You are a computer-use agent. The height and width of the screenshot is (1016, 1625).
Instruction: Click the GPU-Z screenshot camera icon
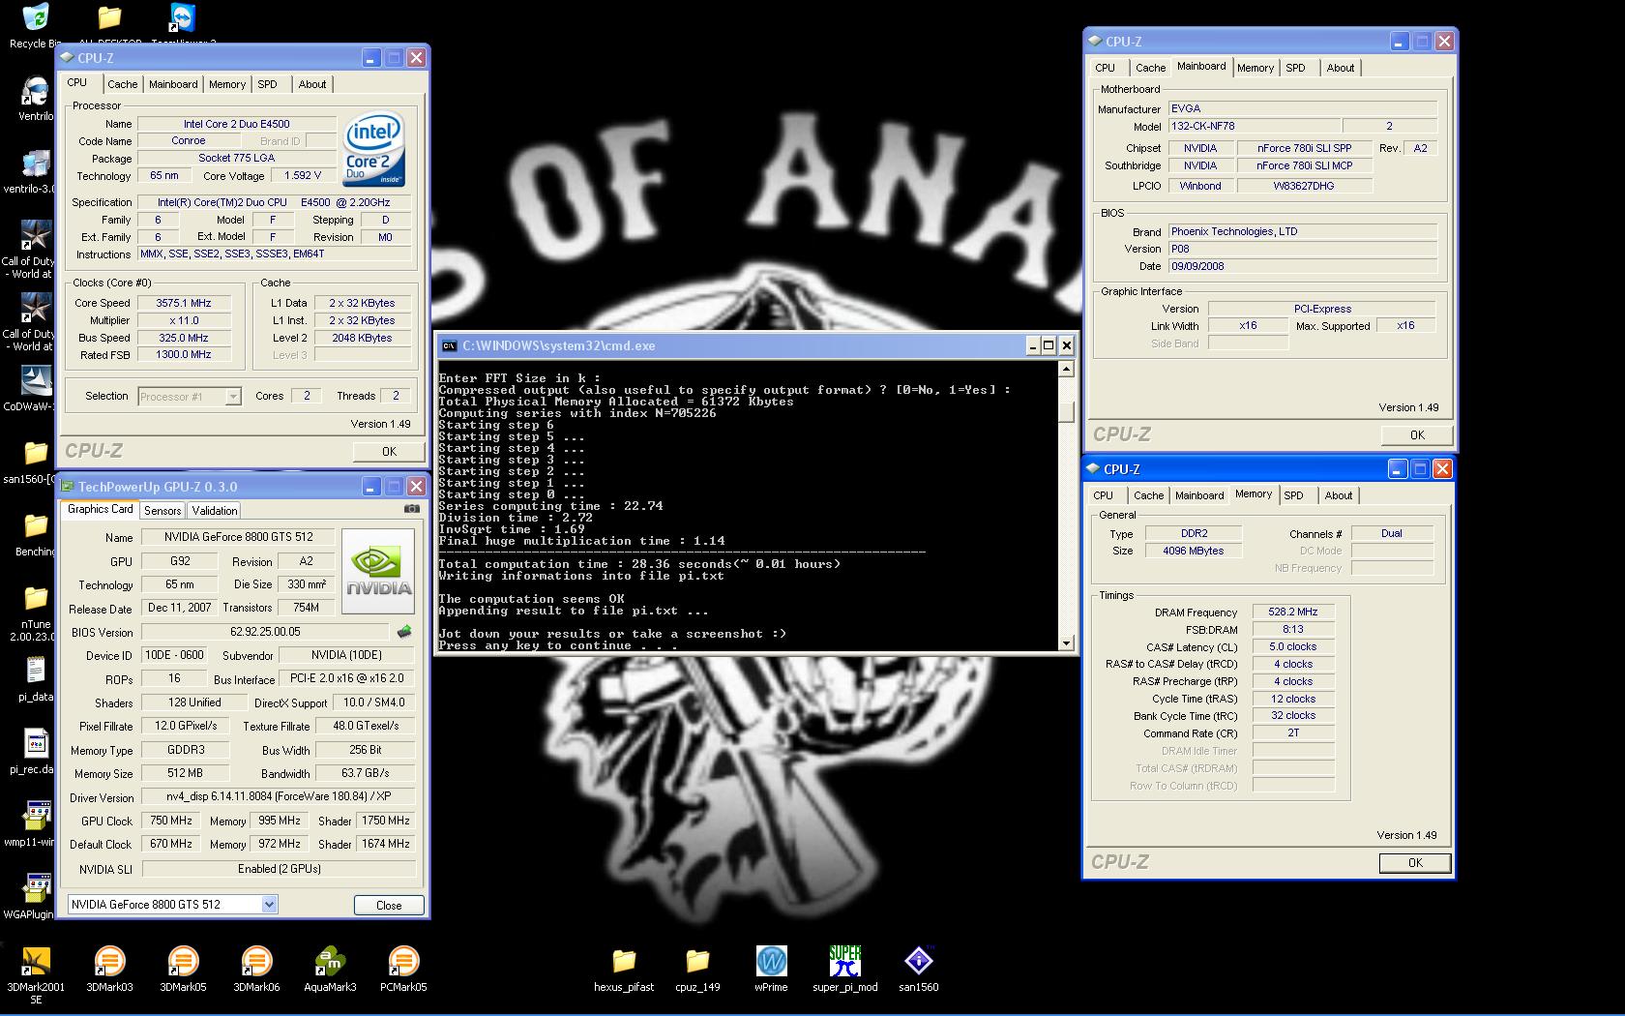click(412, 508)
